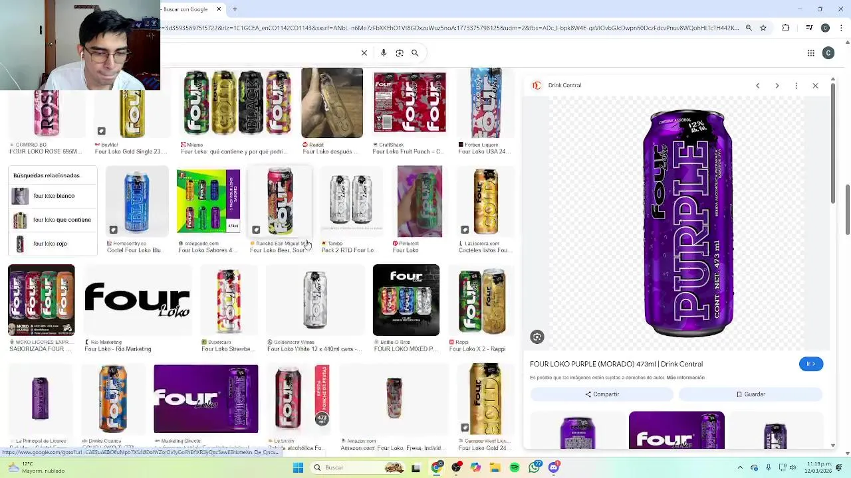Open the creepcode Four Loko Sabores pack image
This screenshot has height=478, width=851.
208,201
